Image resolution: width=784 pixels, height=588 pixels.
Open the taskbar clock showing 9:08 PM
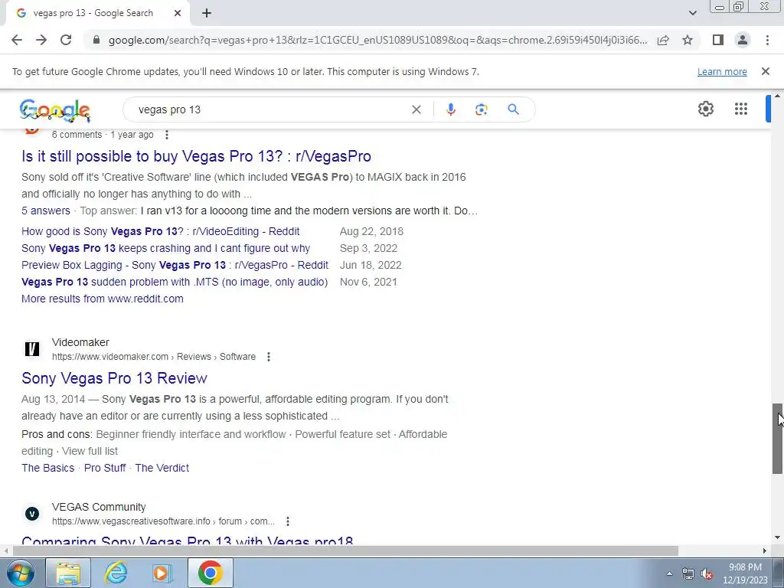745,573
